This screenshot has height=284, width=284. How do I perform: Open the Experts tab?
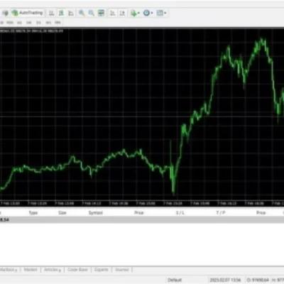(102, 270)
